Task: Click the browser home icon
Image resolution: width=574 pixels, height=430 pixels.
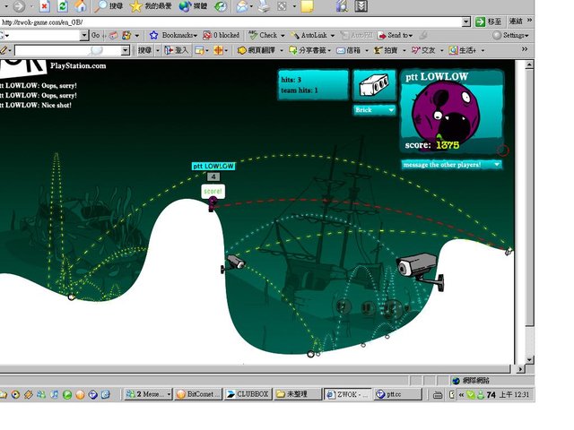Action: tap(81, 6)
